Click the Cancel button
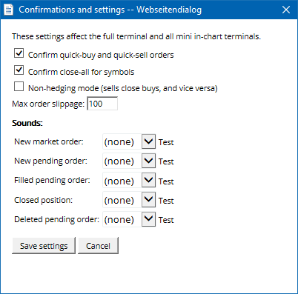298x294 pixels. click(98, 246)
